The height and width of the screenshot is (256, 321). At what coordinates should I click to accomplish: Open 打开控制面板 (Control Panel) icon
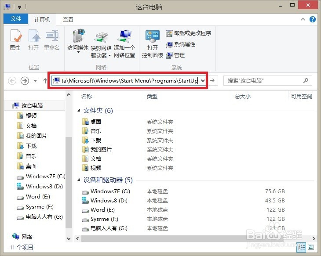coord(153,43)
